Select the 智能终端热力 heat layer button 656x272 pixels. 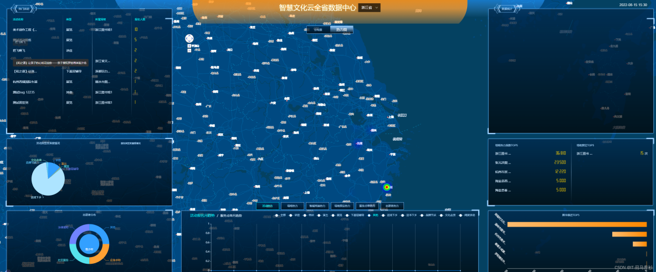tap(317, 206)
